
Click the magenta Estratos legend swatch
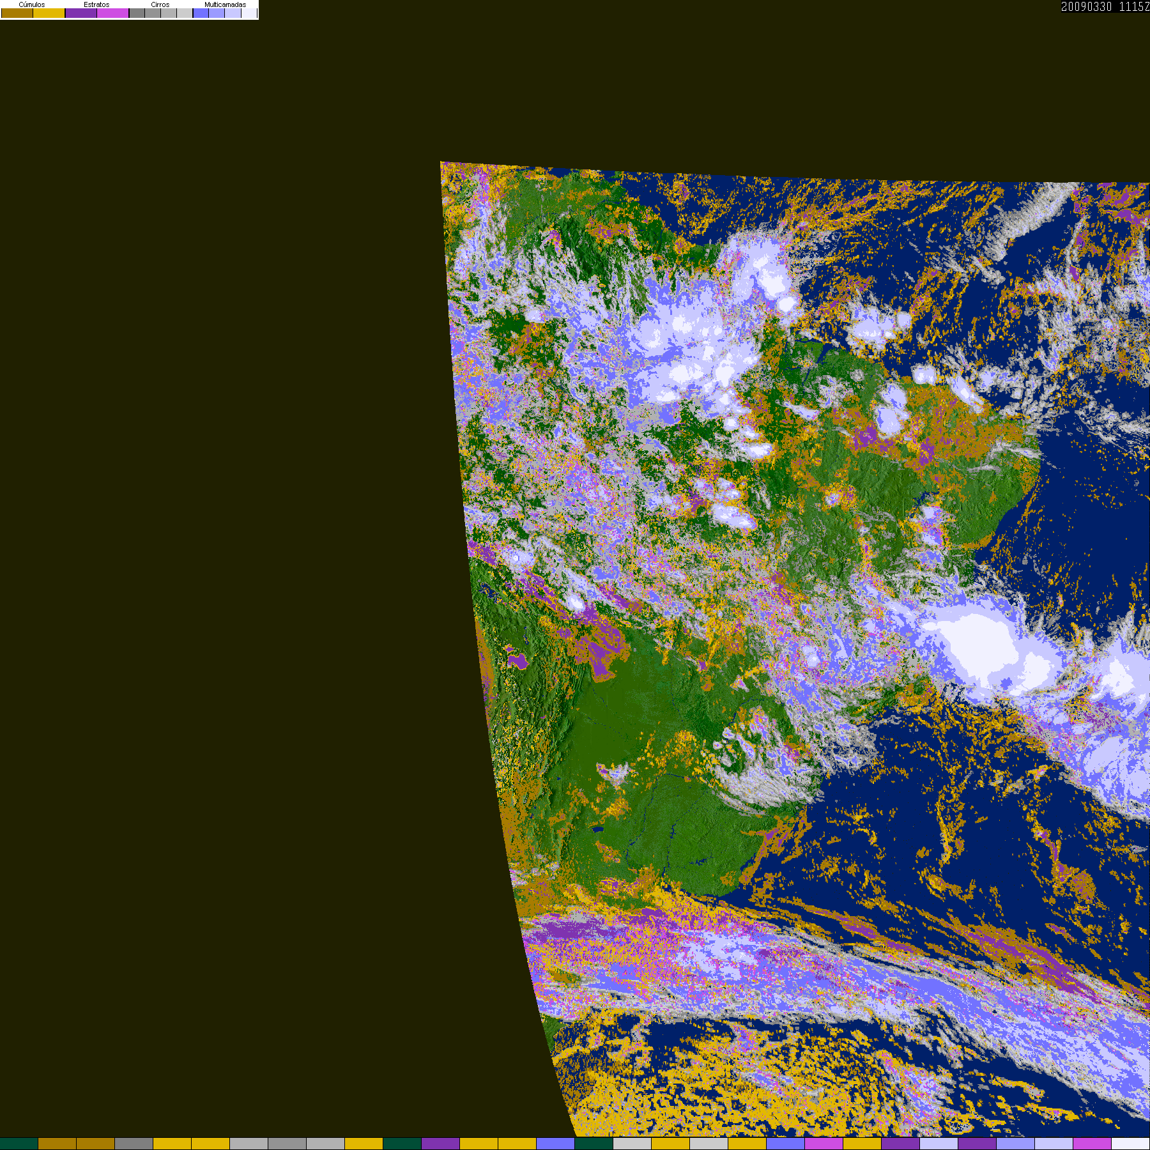[112, 13]
